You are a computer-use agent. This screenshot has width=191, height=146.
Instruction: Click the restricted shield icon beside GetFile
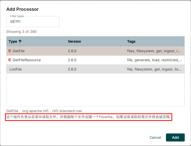coord(10,51)
